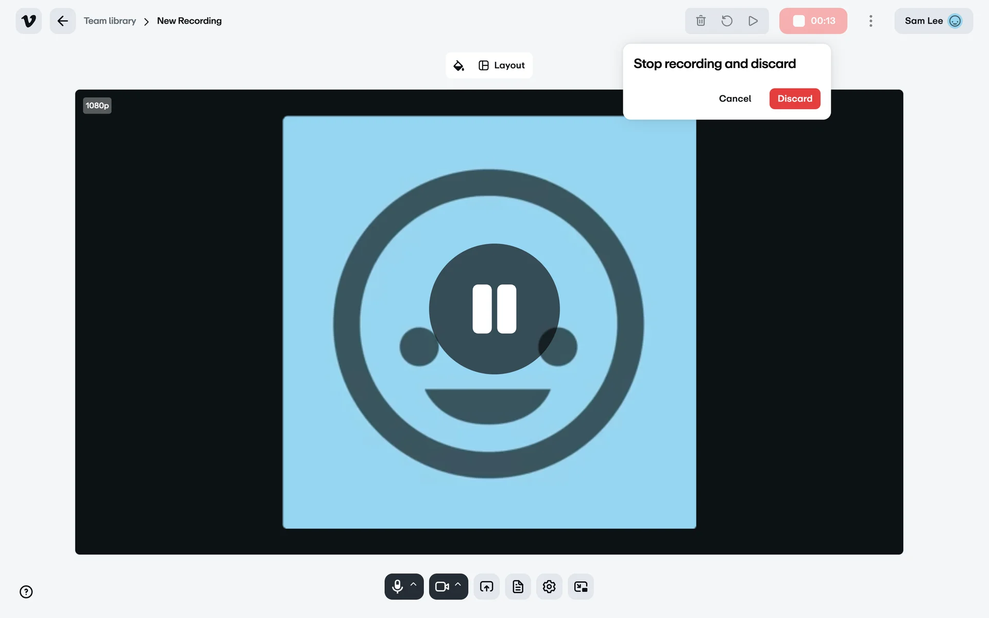Open the share screen icon
The image size is (989, 618).
(486, 587)
